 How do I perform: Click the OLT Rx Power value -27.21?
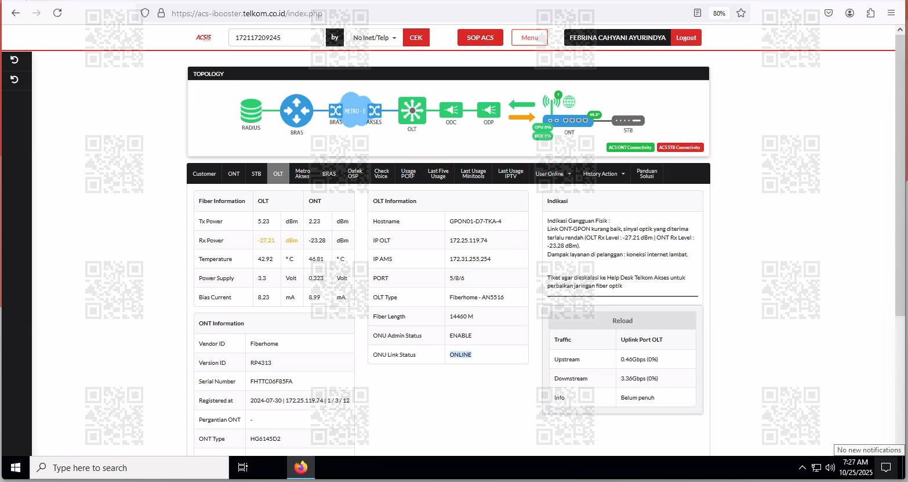pos(266,241)
